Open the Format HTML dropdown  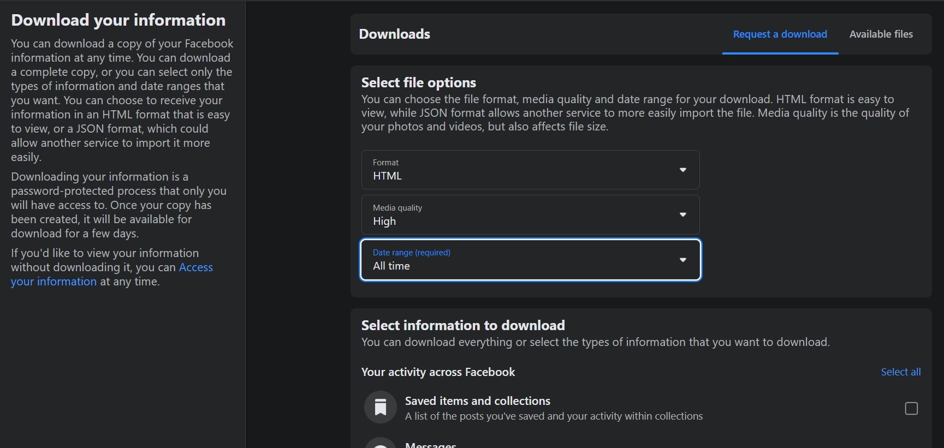point(530,170)
